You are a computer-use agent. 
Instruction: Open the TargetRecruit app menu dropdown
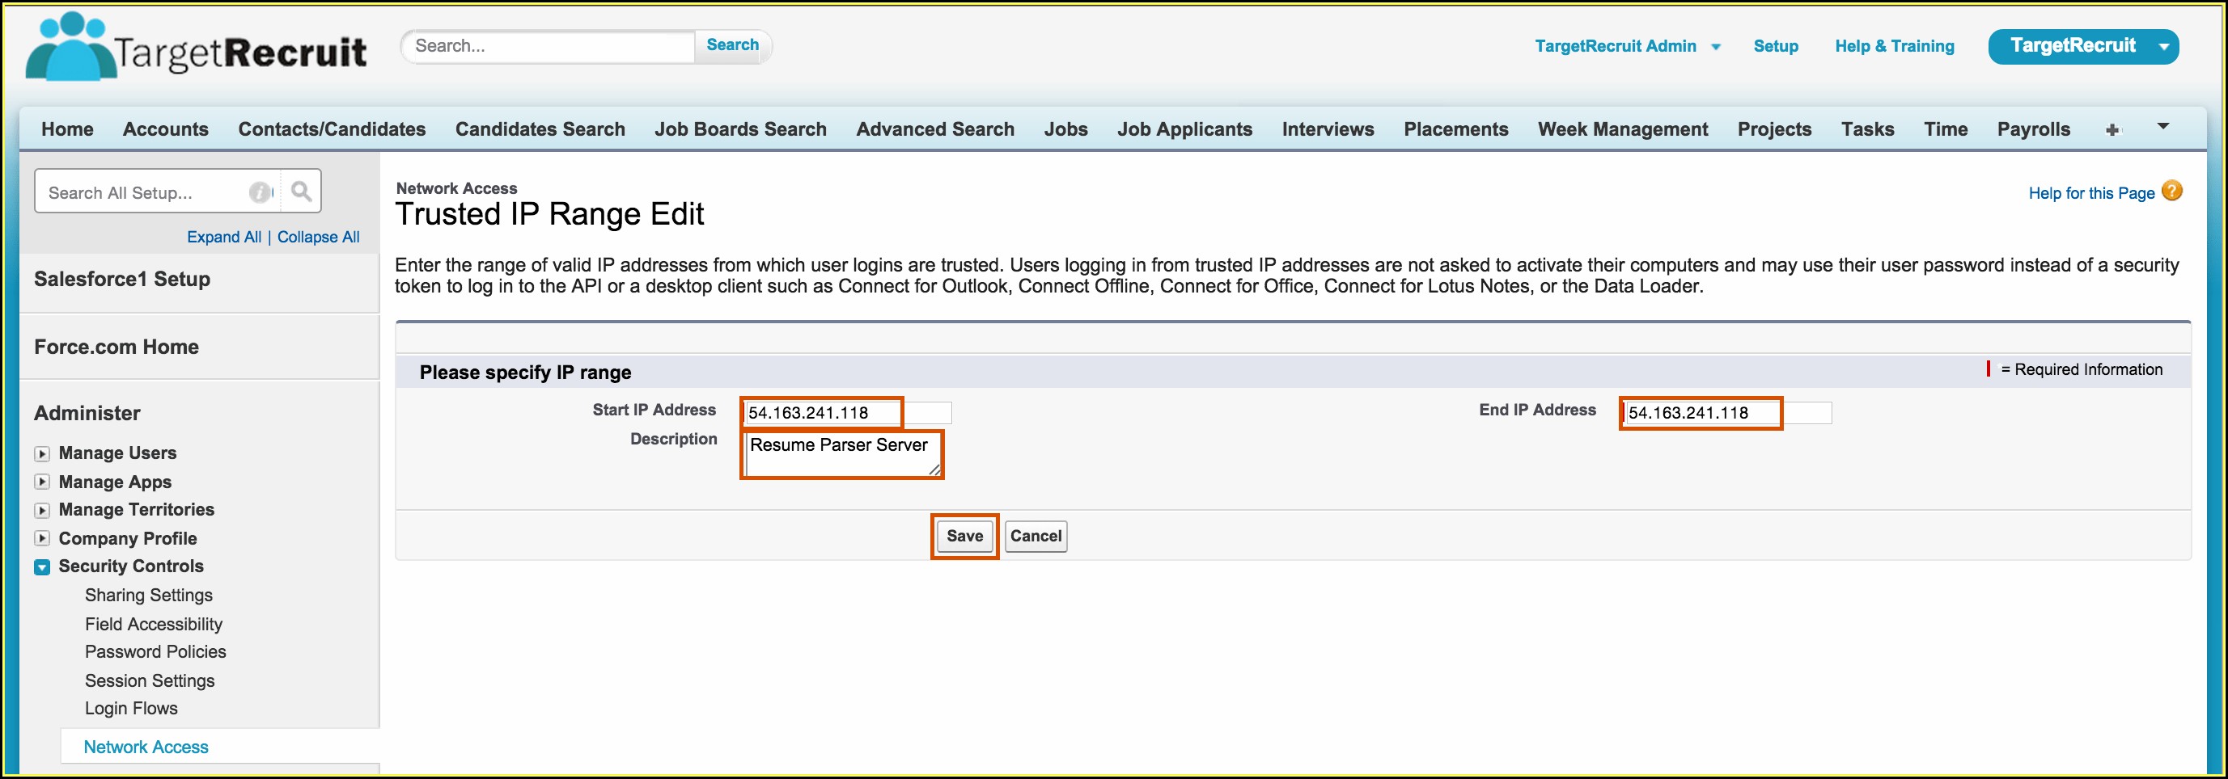pyautogui.click(x=2162, y=47)
